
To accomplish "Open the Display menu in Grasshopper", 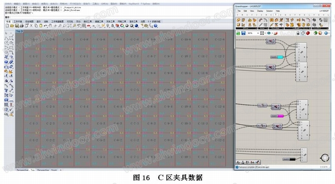I will coord(260,11).
